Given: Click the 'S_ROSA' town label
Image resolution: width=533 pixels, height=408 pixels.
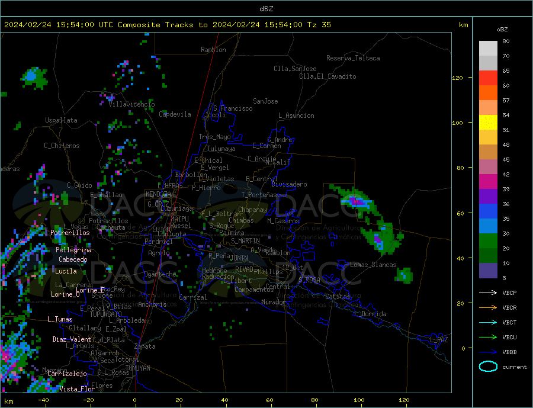Looking at the screenshot, I should tap(309, 280).
